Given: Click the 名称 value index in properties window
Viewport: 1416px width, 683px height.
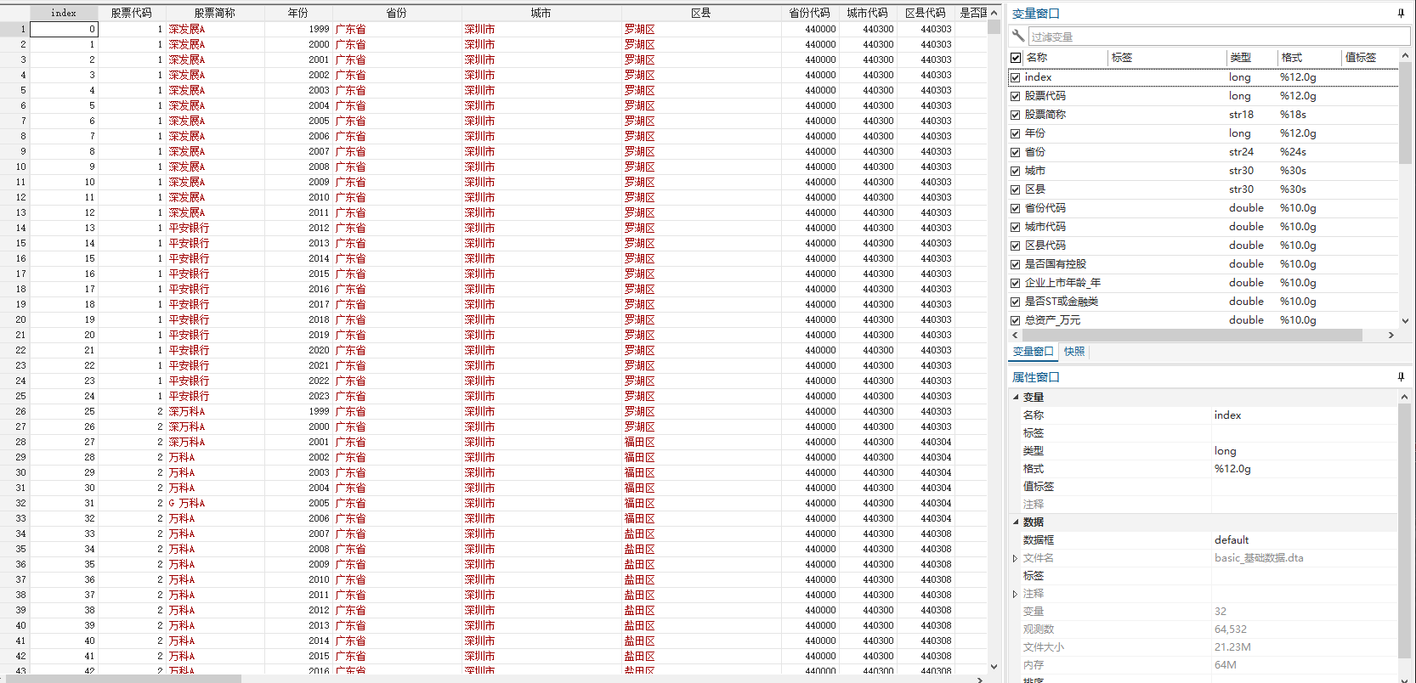Looking at the screenshot, I should pos(1227,415).
